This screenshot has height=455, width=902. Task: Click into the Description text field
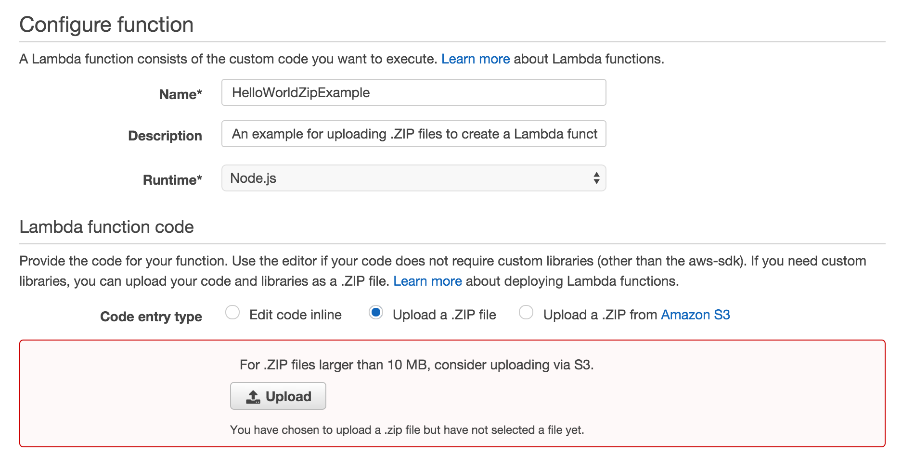pos(413,134)
